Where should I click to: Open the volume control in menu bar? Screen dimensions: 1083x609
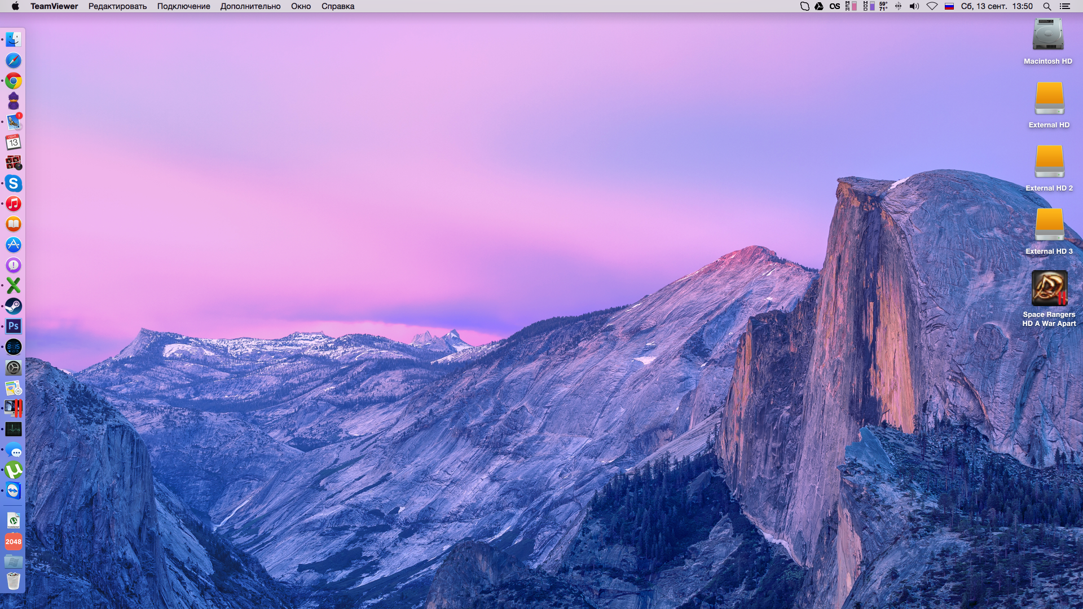click(x=914, y=6)
